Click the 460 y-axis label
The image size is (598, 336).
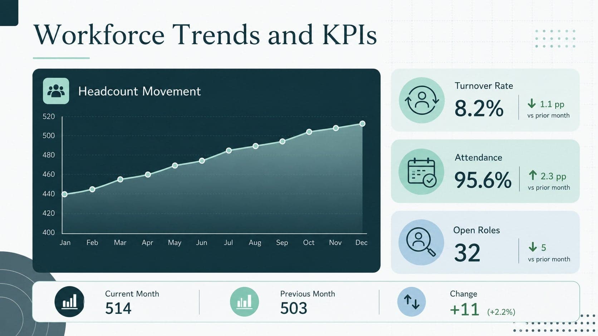(x=49, y=174)
